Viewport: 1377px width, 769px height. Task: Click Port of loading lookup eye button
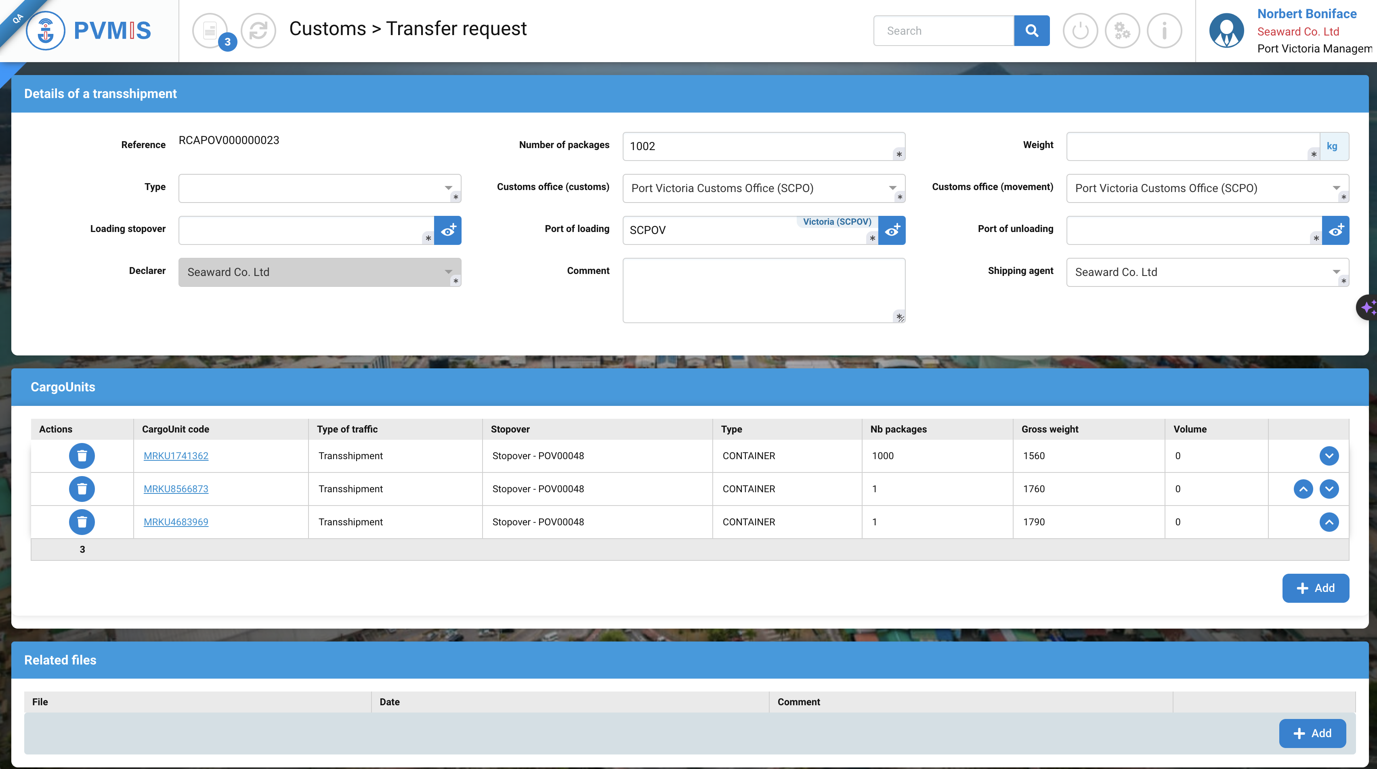click(892, 230)
